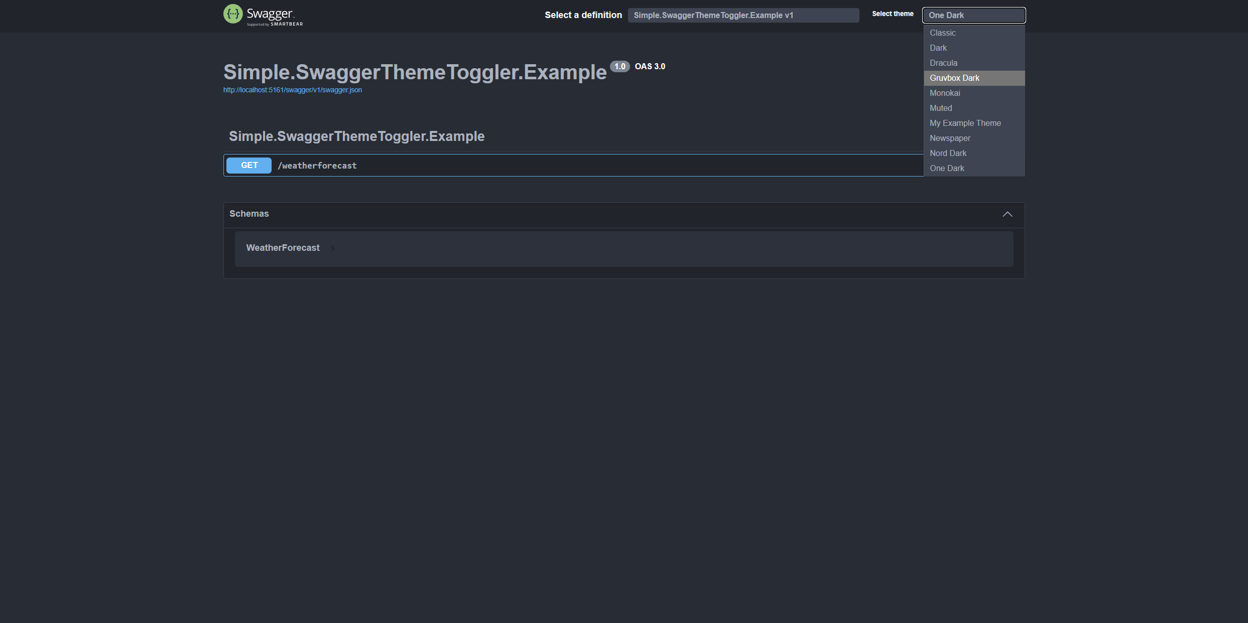Open the definition selector dropdown
Screen dimensions: 1248x623
pyautogui.click(x=743, y=15)
